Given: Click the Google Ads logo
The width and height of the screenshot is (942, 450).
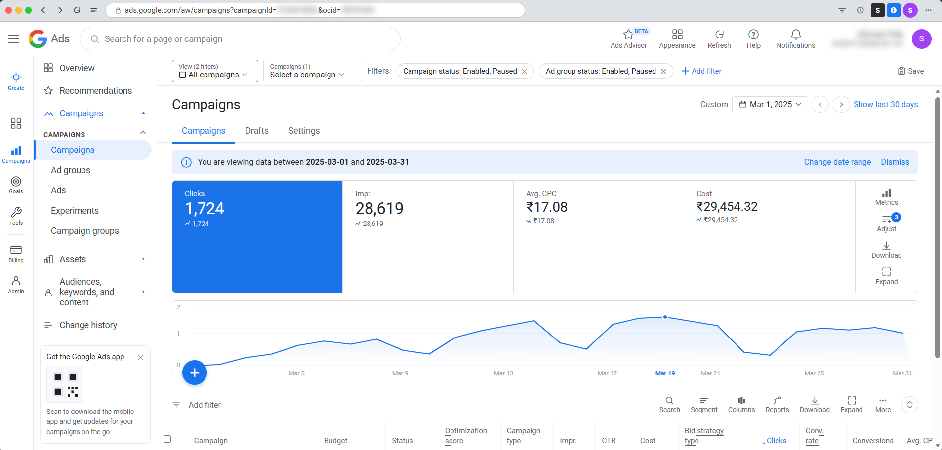Looking at the screenshot, I should coord(49,38).
